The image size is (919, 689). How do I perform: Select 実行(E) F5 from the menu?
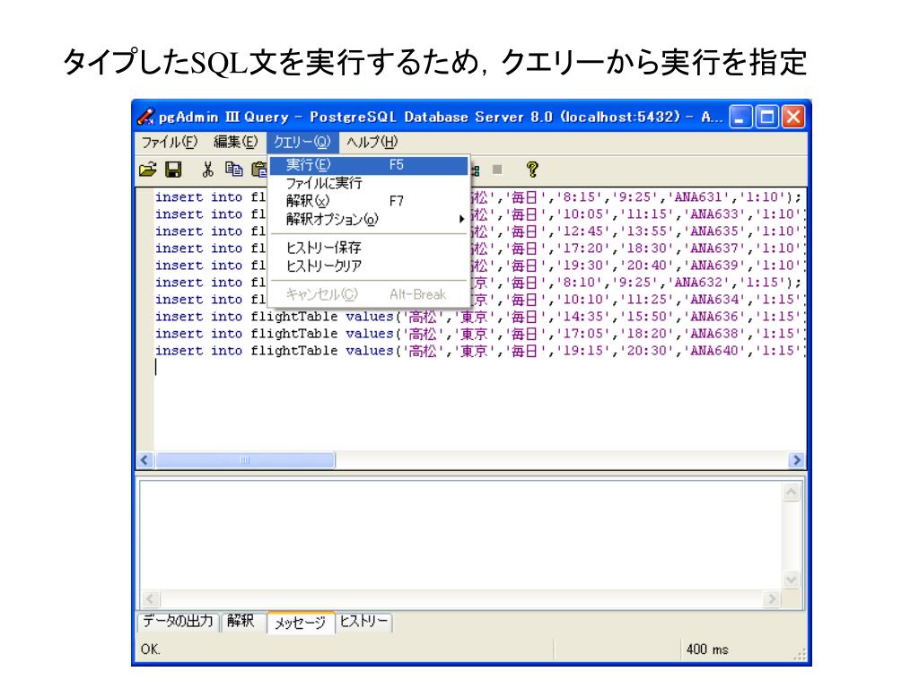(369, 165)
